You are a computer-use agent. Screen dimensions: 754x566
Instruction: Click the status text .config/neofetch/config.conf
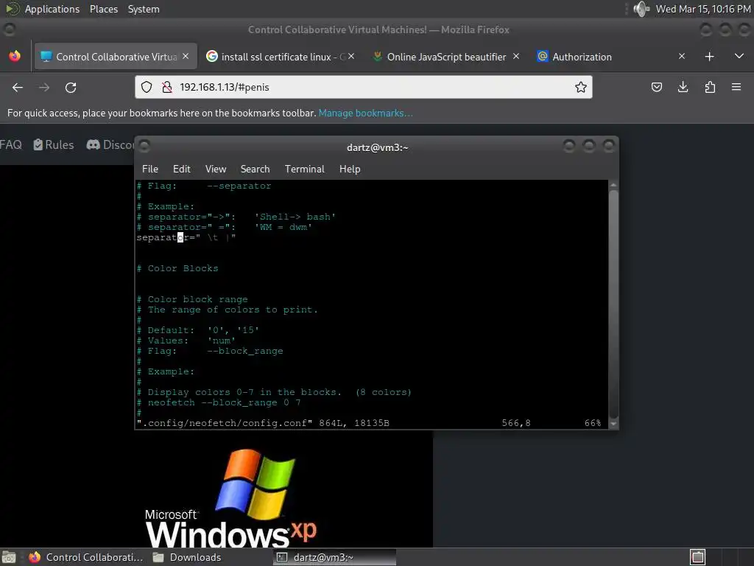coord(225,423)
